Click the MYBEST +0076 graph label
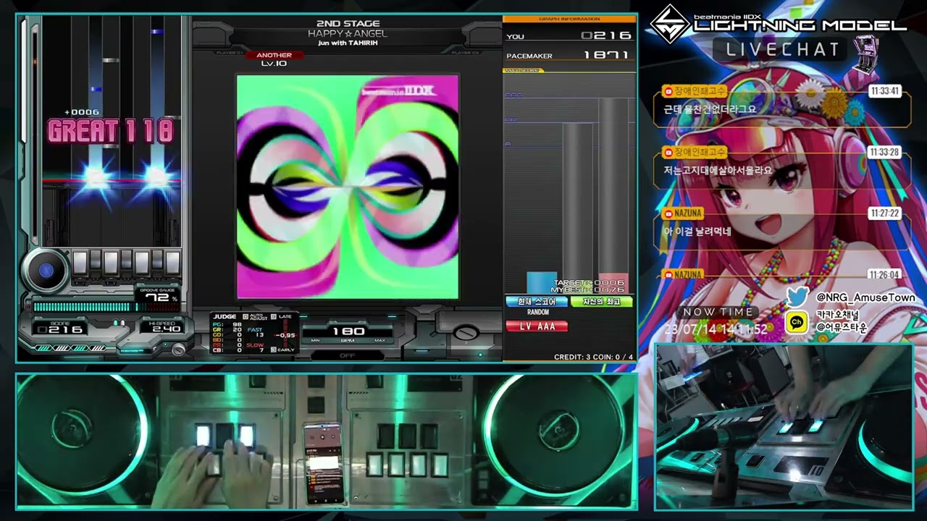This screenshot has width=927, height=521. pyautogui.click(x=587, y=290)
